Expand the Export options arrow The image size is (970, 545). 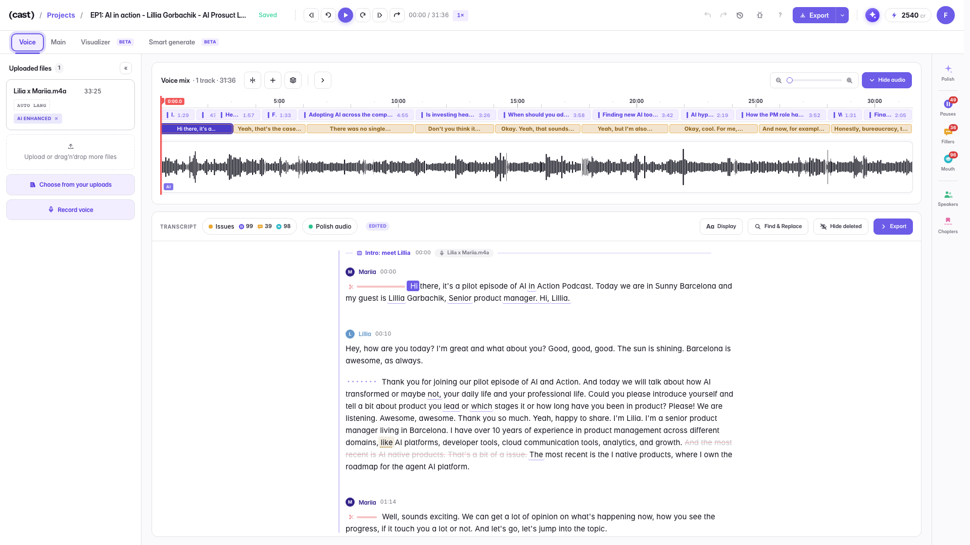click(x=842, y=15)
